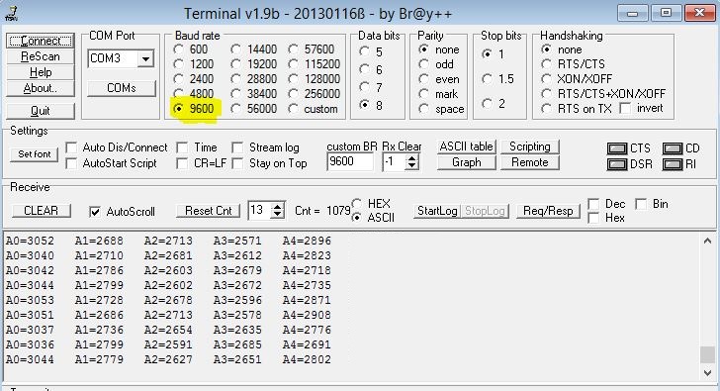Select 600 baud rate
Viewport: 720px width, 391px height.
click(179, 49)
